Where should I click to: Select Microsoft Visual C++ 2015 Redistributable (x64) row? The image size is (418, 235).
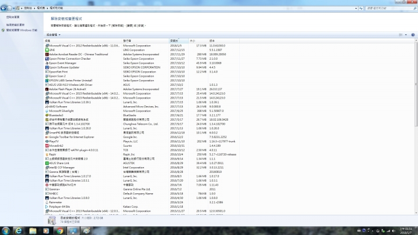coord(141,93)
